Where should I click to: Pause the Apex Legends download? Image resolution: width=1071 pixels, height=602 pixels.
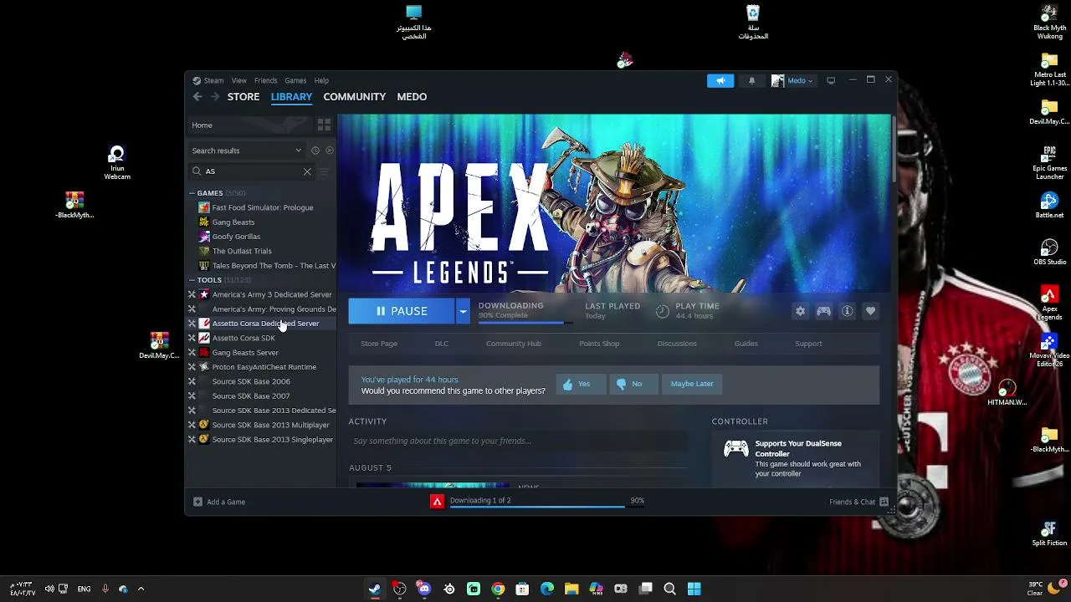point(402,311)
